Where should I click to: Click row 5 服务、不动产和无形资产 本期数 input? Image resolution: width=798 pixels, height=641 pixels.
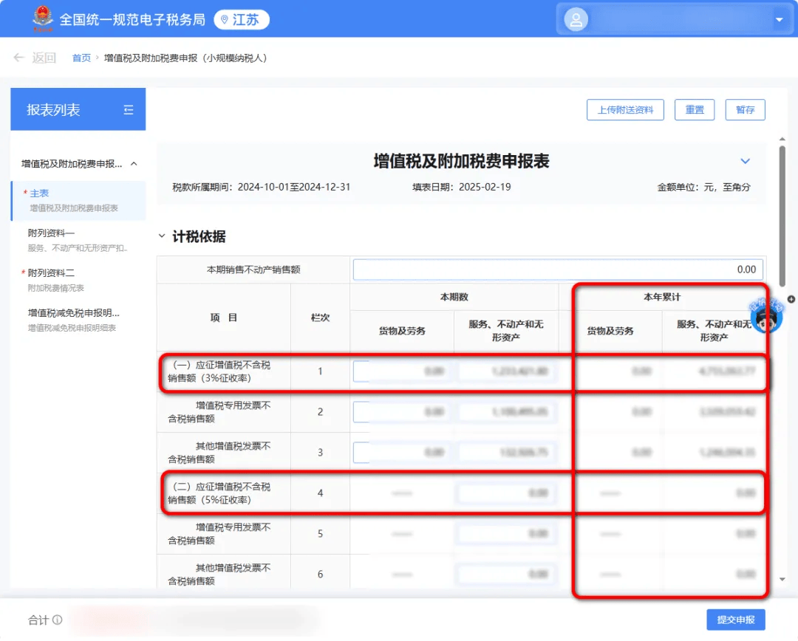coord(506,534)
